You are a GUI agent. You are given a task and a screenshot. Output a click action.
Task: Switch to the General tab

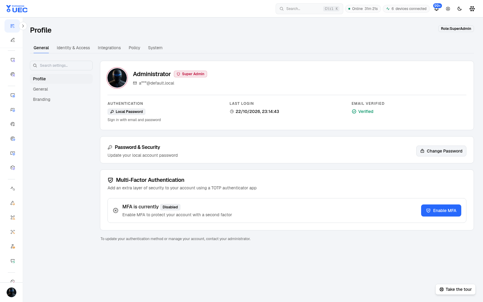pos(41,48)
